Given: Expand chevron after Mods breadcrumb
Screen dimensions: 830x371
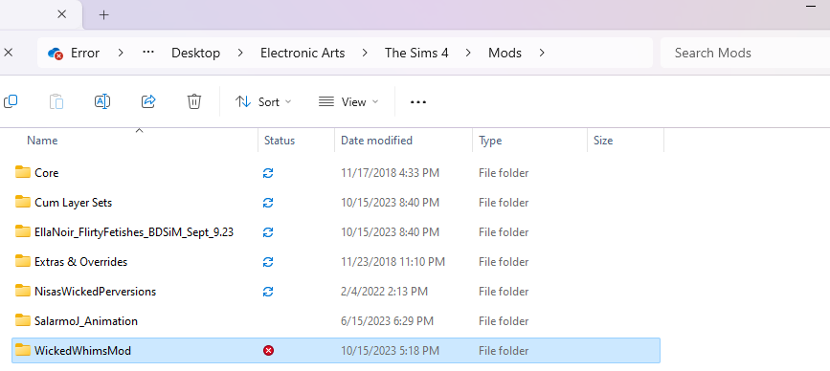Looking at the screenshot, I should tap(542, 53).
